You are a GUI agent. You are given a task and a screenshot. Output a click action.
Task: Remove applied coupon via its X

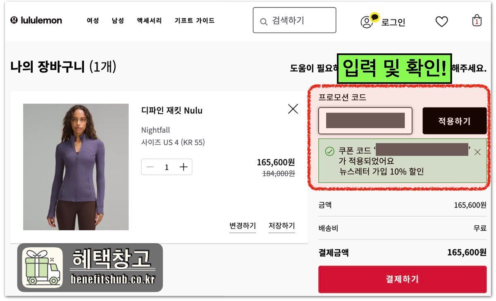(478, 152)
